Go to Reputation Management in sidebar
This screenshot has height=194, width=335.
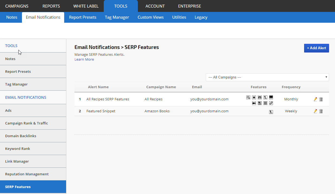coord(27,174)
